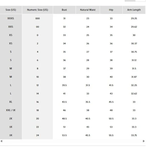Select the XXL / 1X size row label
This screenshot has width=147, height=147.
pos(11,110)
